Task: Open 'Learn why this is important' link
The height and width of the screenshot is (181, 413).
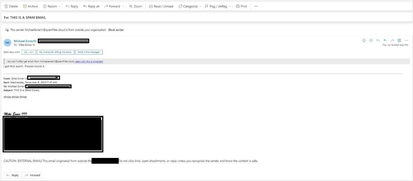Action: pyautogui.click(x=89, y=61)
